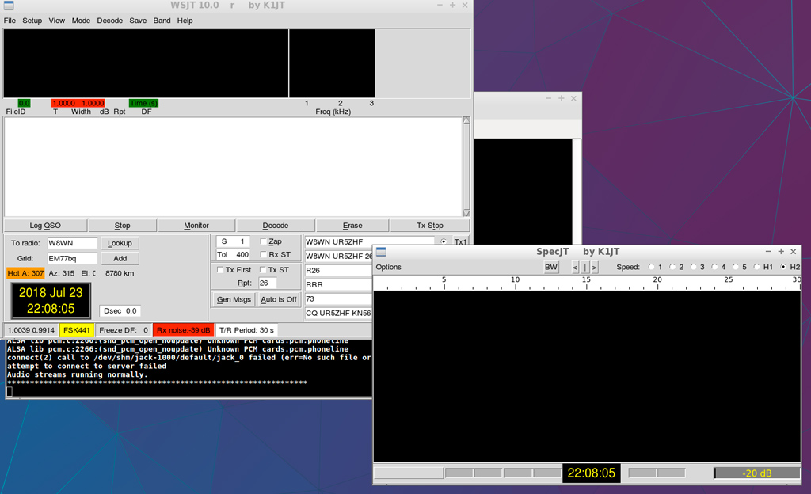The image size is (811, 494).
Task: Enable the Tx First checkbox
Action: pos(220,270)
